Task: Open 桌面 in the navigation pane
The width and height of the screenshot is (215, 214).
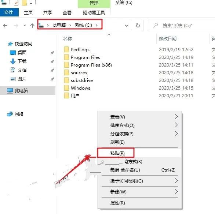Action: [x=22, y=53]
